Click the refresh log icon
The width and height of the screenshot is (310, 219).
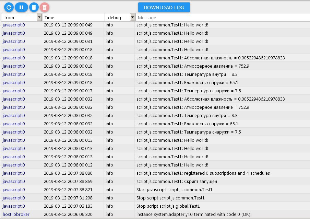click(x=9, y=8)
